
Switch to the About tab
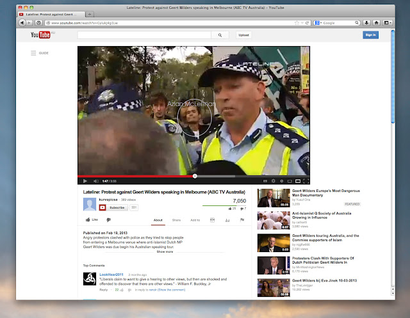pos(158,220)
